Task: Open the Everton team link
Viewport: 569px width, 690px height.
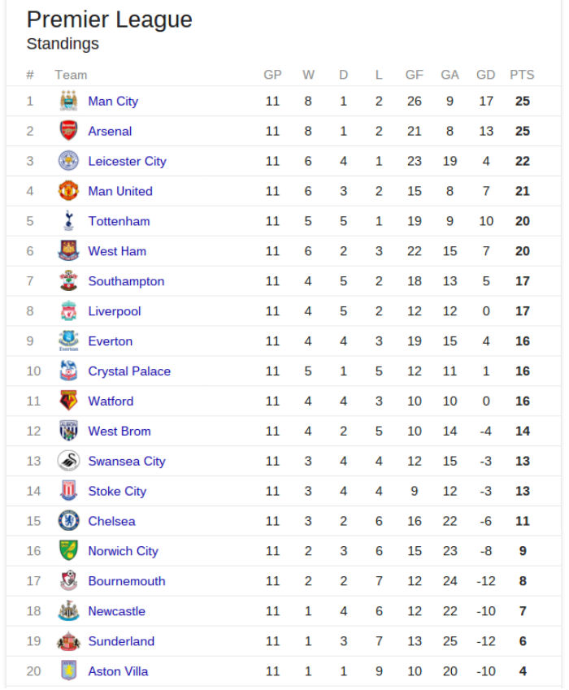Action: tap(110, 341)
